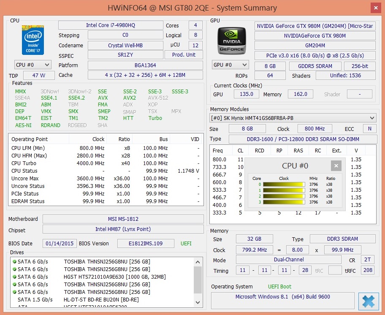385x315 pixels.
Task: Click the Cores count 4 field
Action: pyautogui.click(x=195, y=25)
